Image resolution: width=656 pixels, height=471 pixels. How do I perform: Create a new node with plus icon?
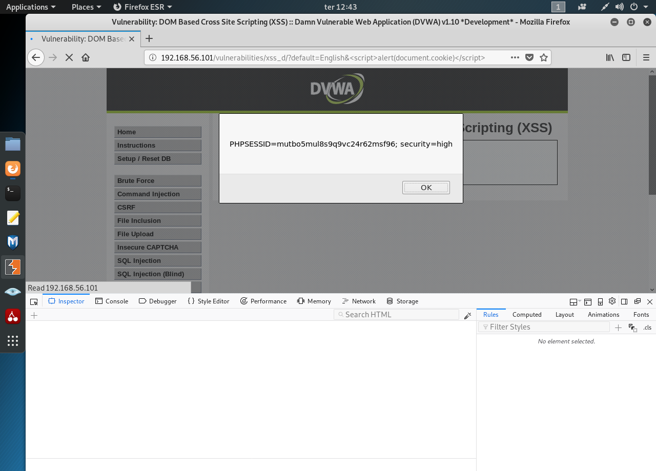click(x=34, y=315)
